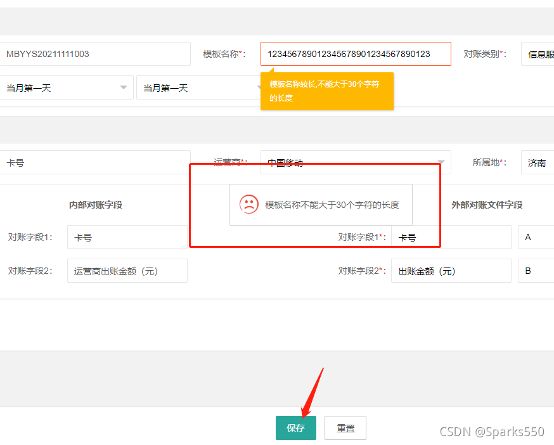Open the 对账类别 信息服 dropdown
The height and width of the screenshot is (445, 554).
[x=538, y=54]
